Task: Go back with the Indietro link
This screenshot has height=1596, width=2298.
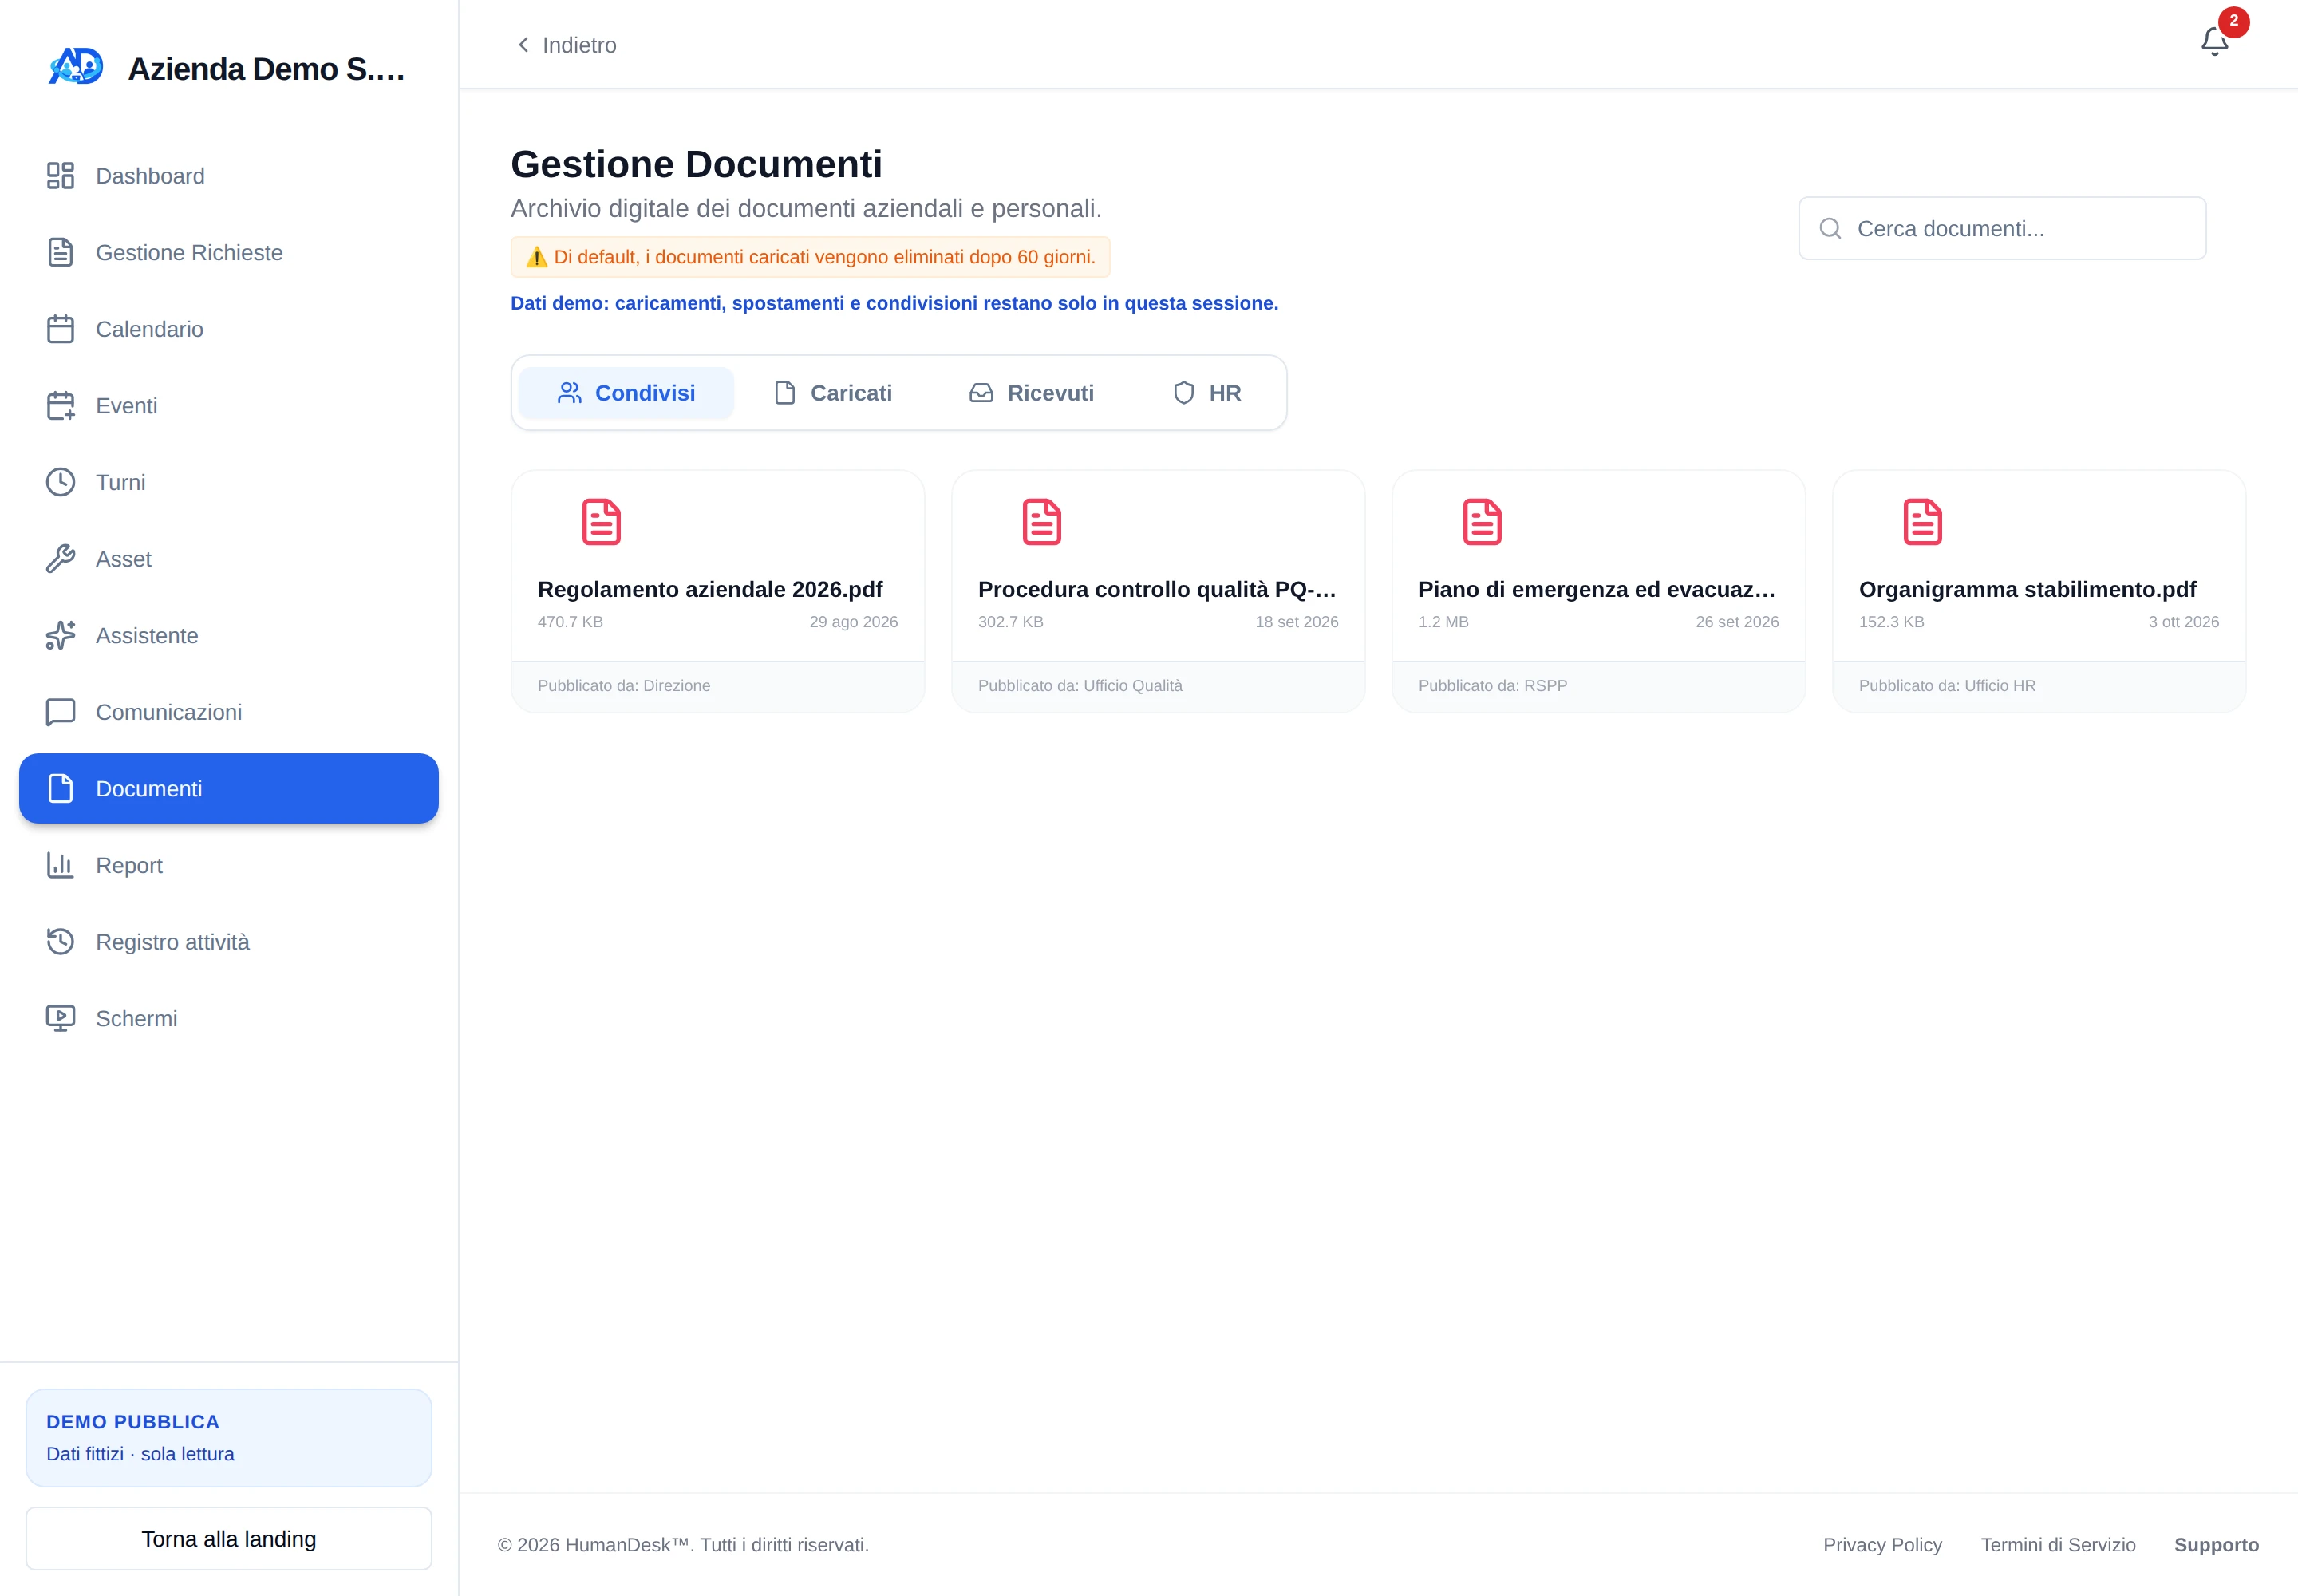Action: [566, 45]
